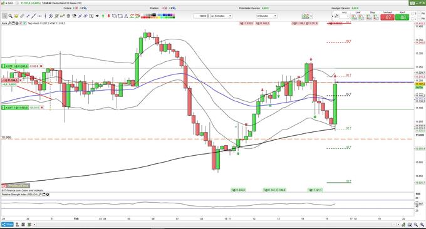Open the 4 Stunden timeframe dropdown
This screenshot has width=426, height=229.
267,16
